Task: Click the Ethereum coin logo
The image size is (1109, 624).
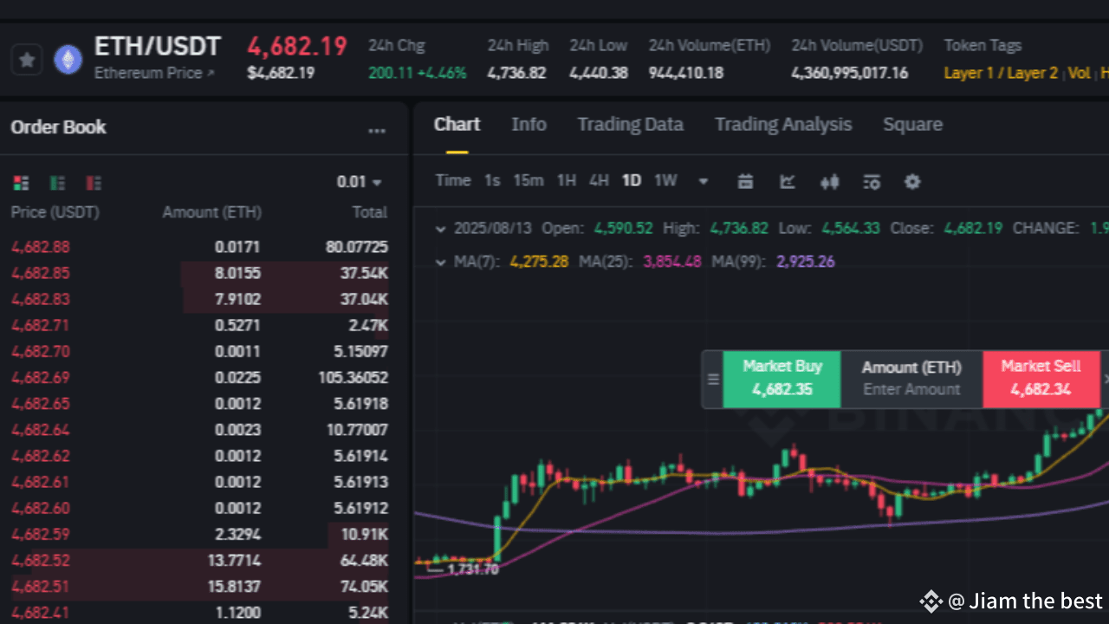Action: (68, 60)
